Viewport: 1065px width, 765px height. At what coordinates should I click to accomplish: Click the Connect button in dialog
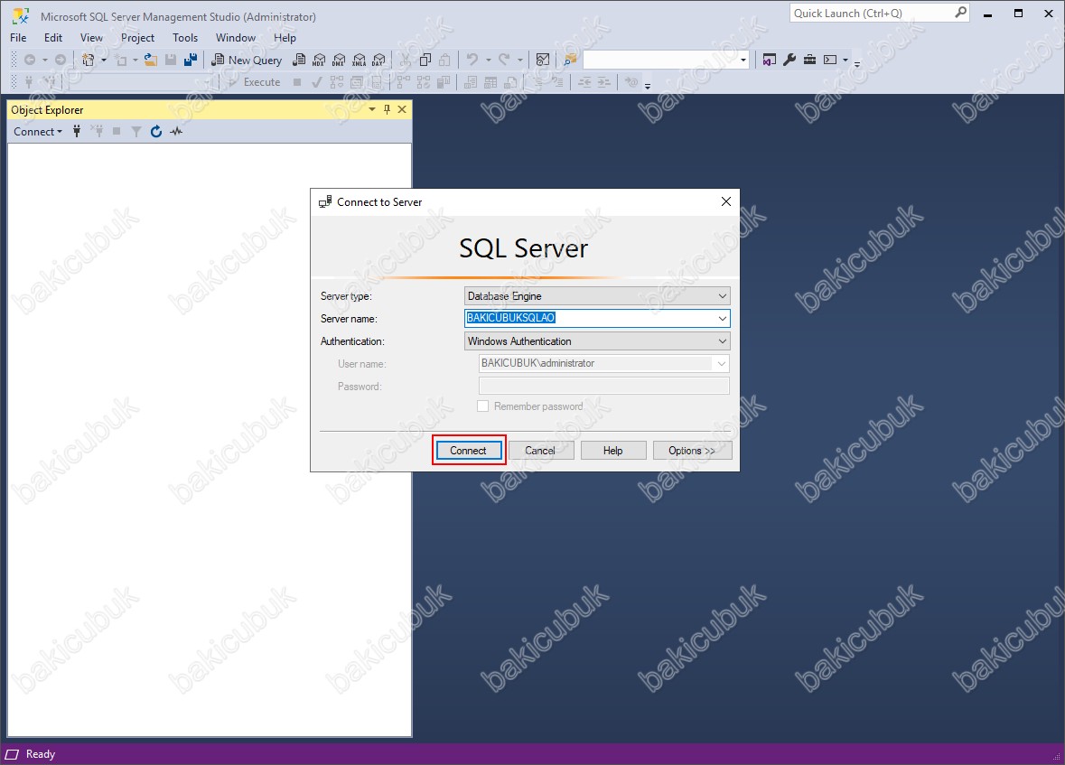click(x=469, y=451)
